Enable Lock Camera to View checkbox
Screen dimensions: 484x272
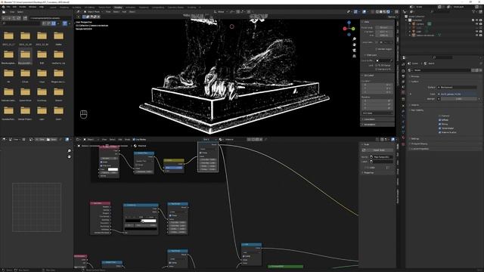(x=377, y=69)
